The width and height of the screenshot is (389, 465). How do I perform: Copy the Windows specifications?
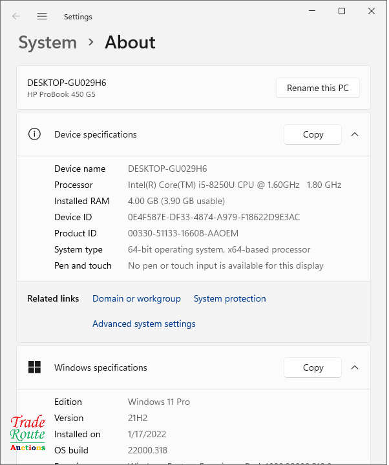click(x=313, y=367)
